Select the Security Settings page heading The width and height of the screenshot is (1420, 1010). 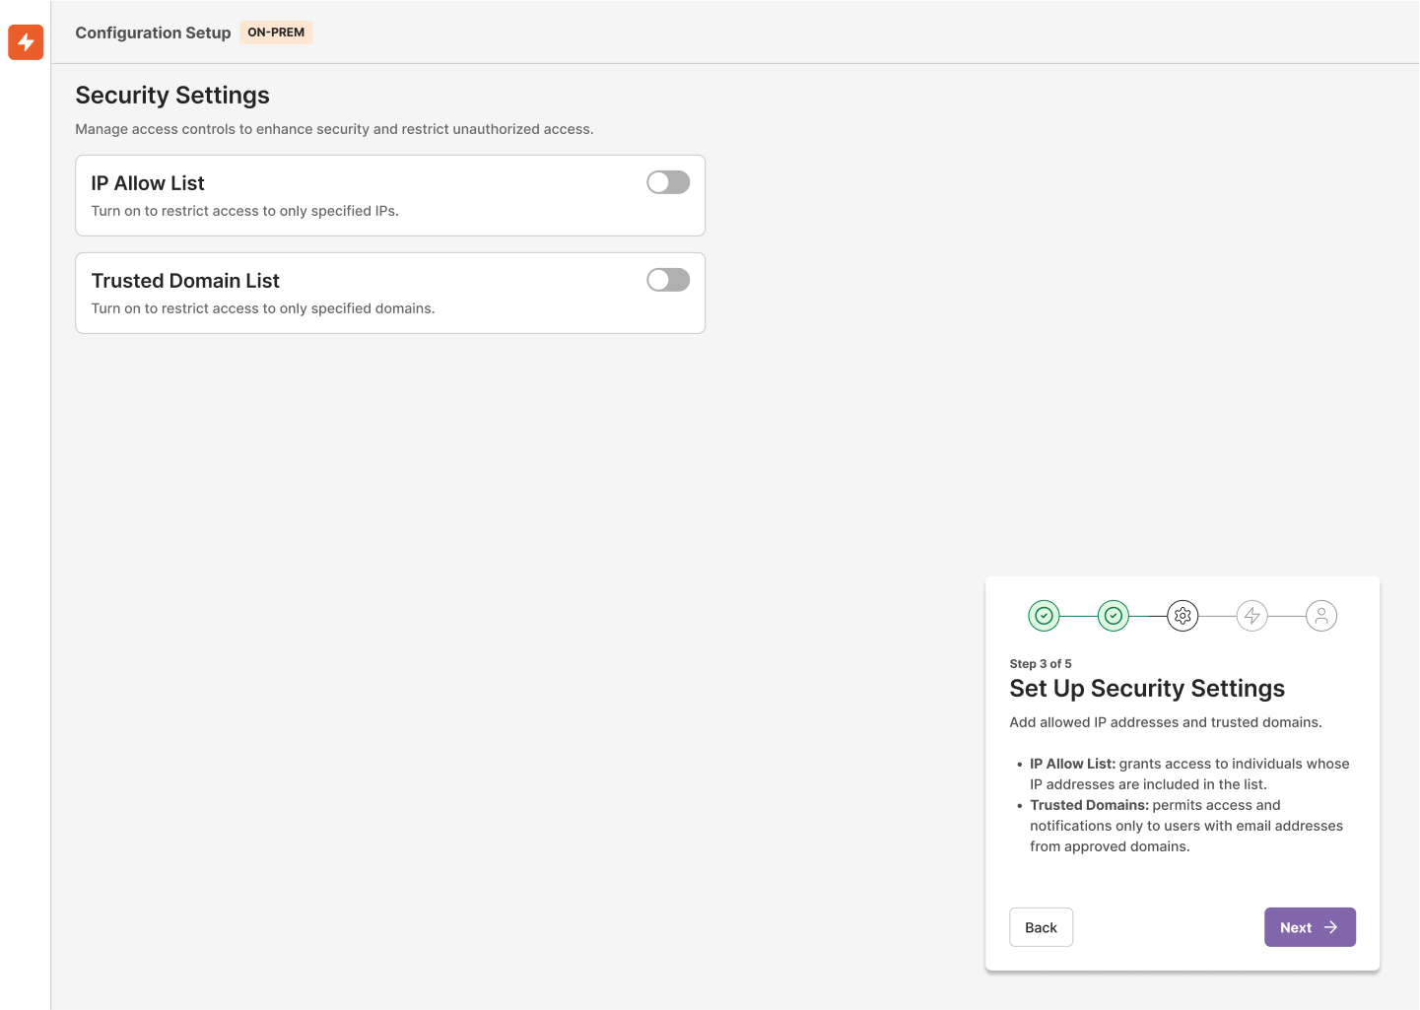click(171, 95)
